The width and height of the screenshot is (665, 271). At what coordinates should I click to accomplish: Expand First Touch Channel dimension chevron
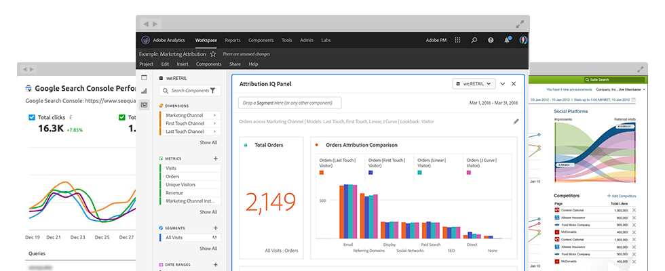[214, 123]
